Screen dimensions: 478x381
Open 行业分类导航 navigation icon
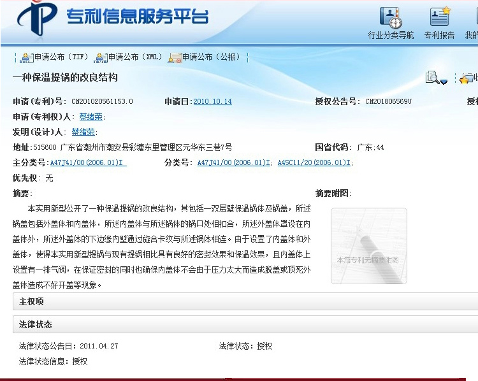click(x=391, y=24)
